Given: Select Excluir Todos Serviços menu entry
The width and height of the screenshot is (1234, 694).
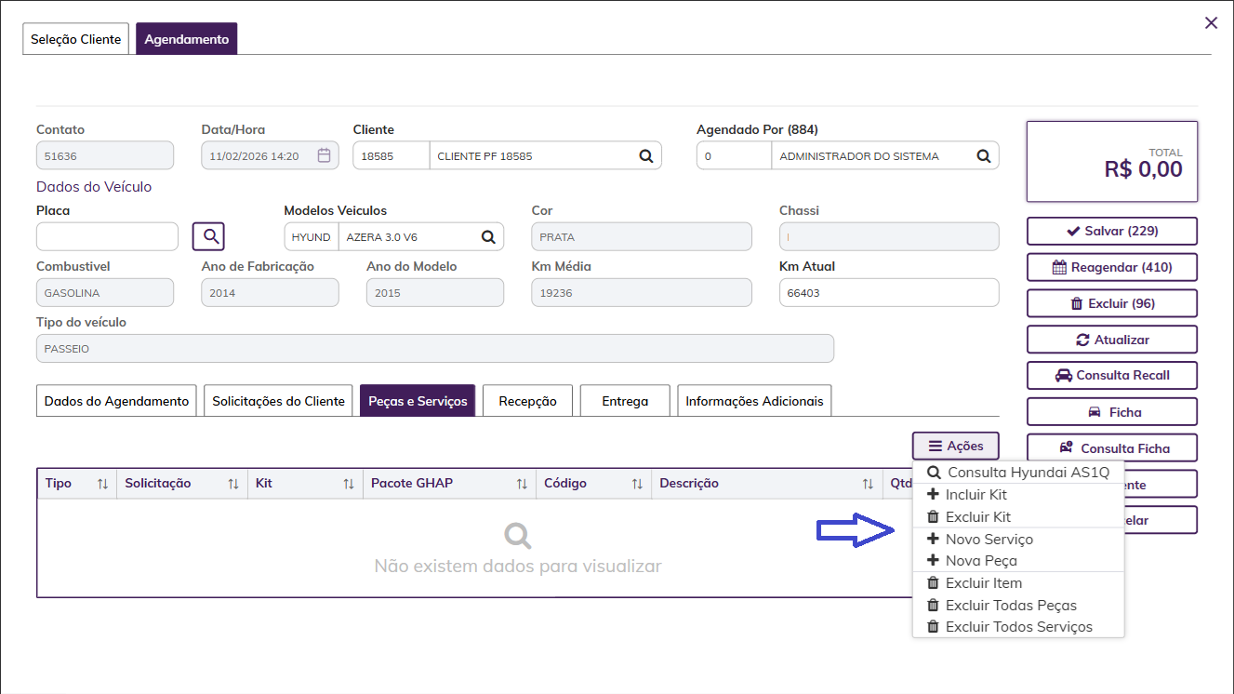Looking at the screenshot, I should click(1018, 627).
